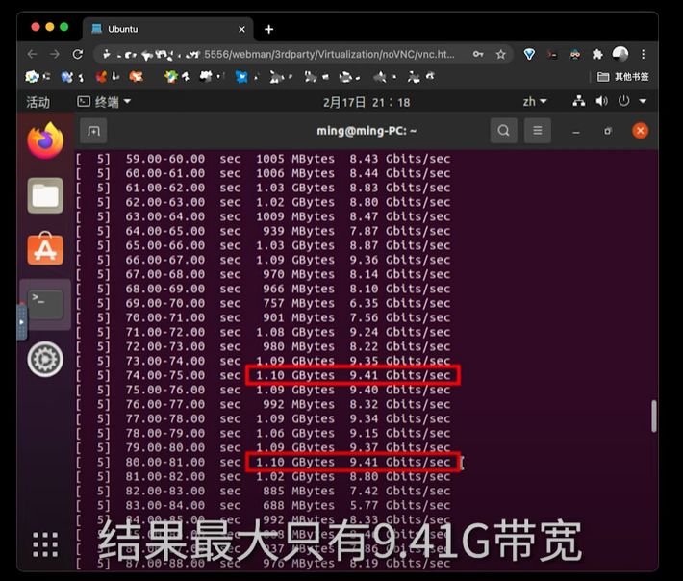Open the 其他书签 bookmarks folder
The height and width of the screenshot is (581, 683).
click(623, 77)
